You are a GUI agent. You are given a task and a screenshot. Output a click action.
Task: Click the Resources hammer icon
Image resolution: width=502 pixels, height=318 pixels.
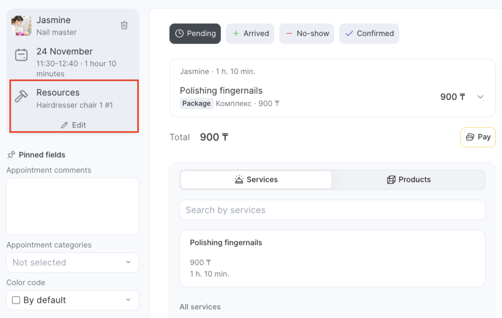click(x=21, y=96)
